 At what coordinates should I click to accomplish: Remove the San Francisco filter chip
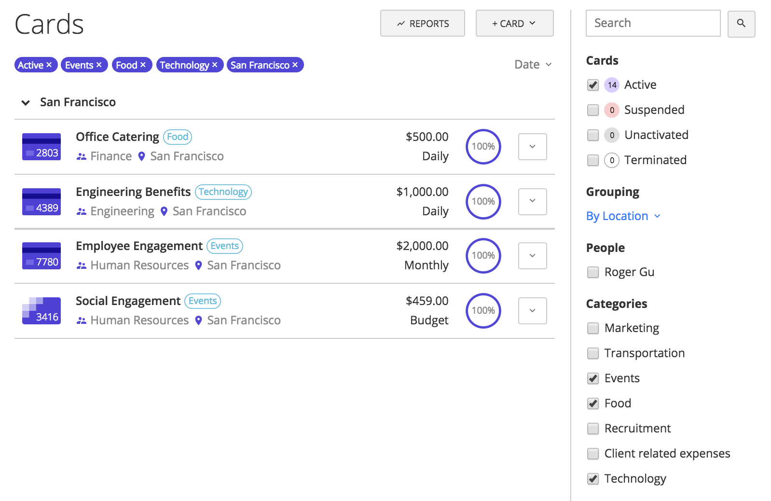coord(295,65)
